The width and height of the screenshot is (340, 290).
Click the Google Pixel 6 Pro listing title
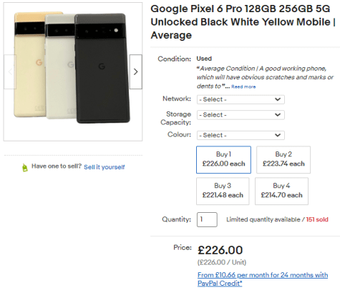tap(243, 22)
